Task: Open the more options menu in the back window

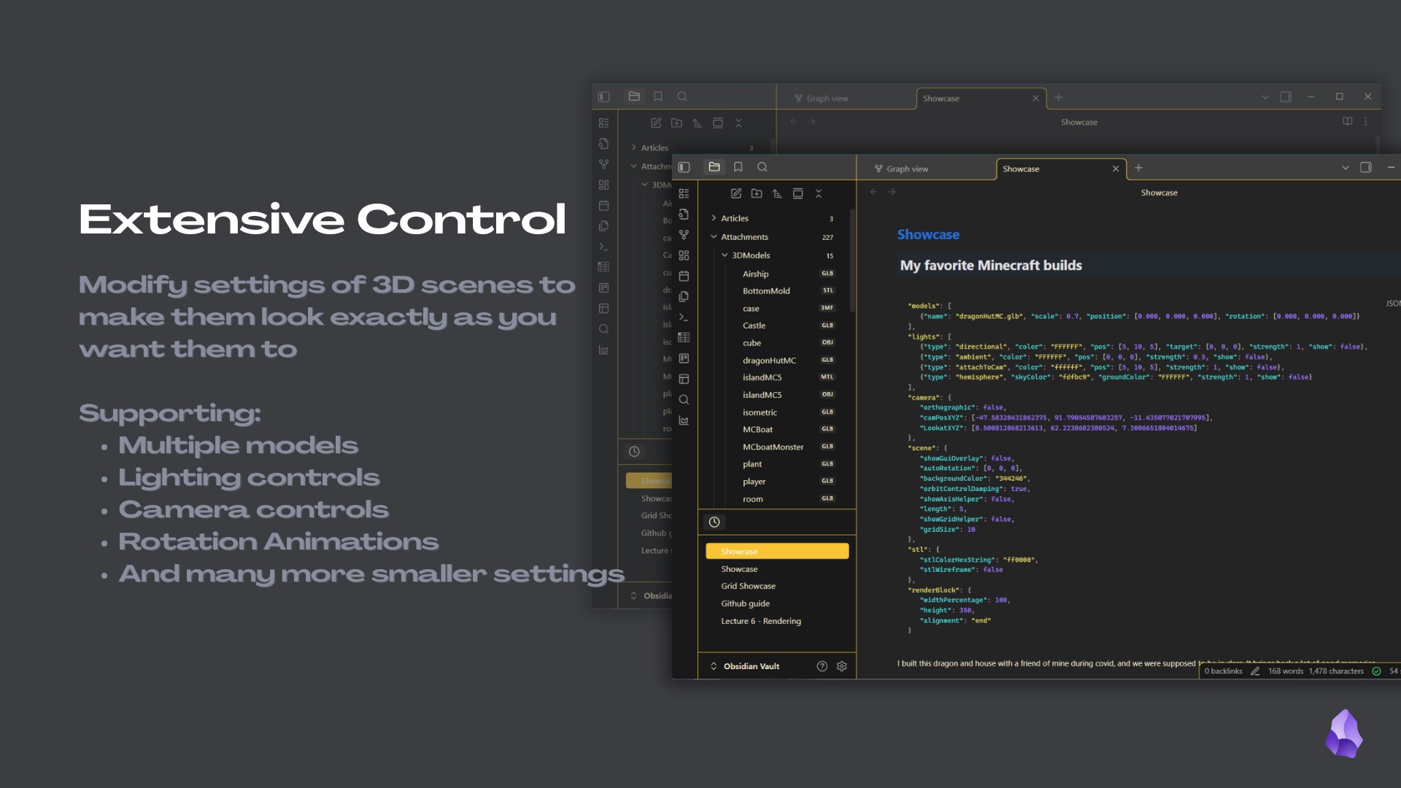Action: (1366, 121)
